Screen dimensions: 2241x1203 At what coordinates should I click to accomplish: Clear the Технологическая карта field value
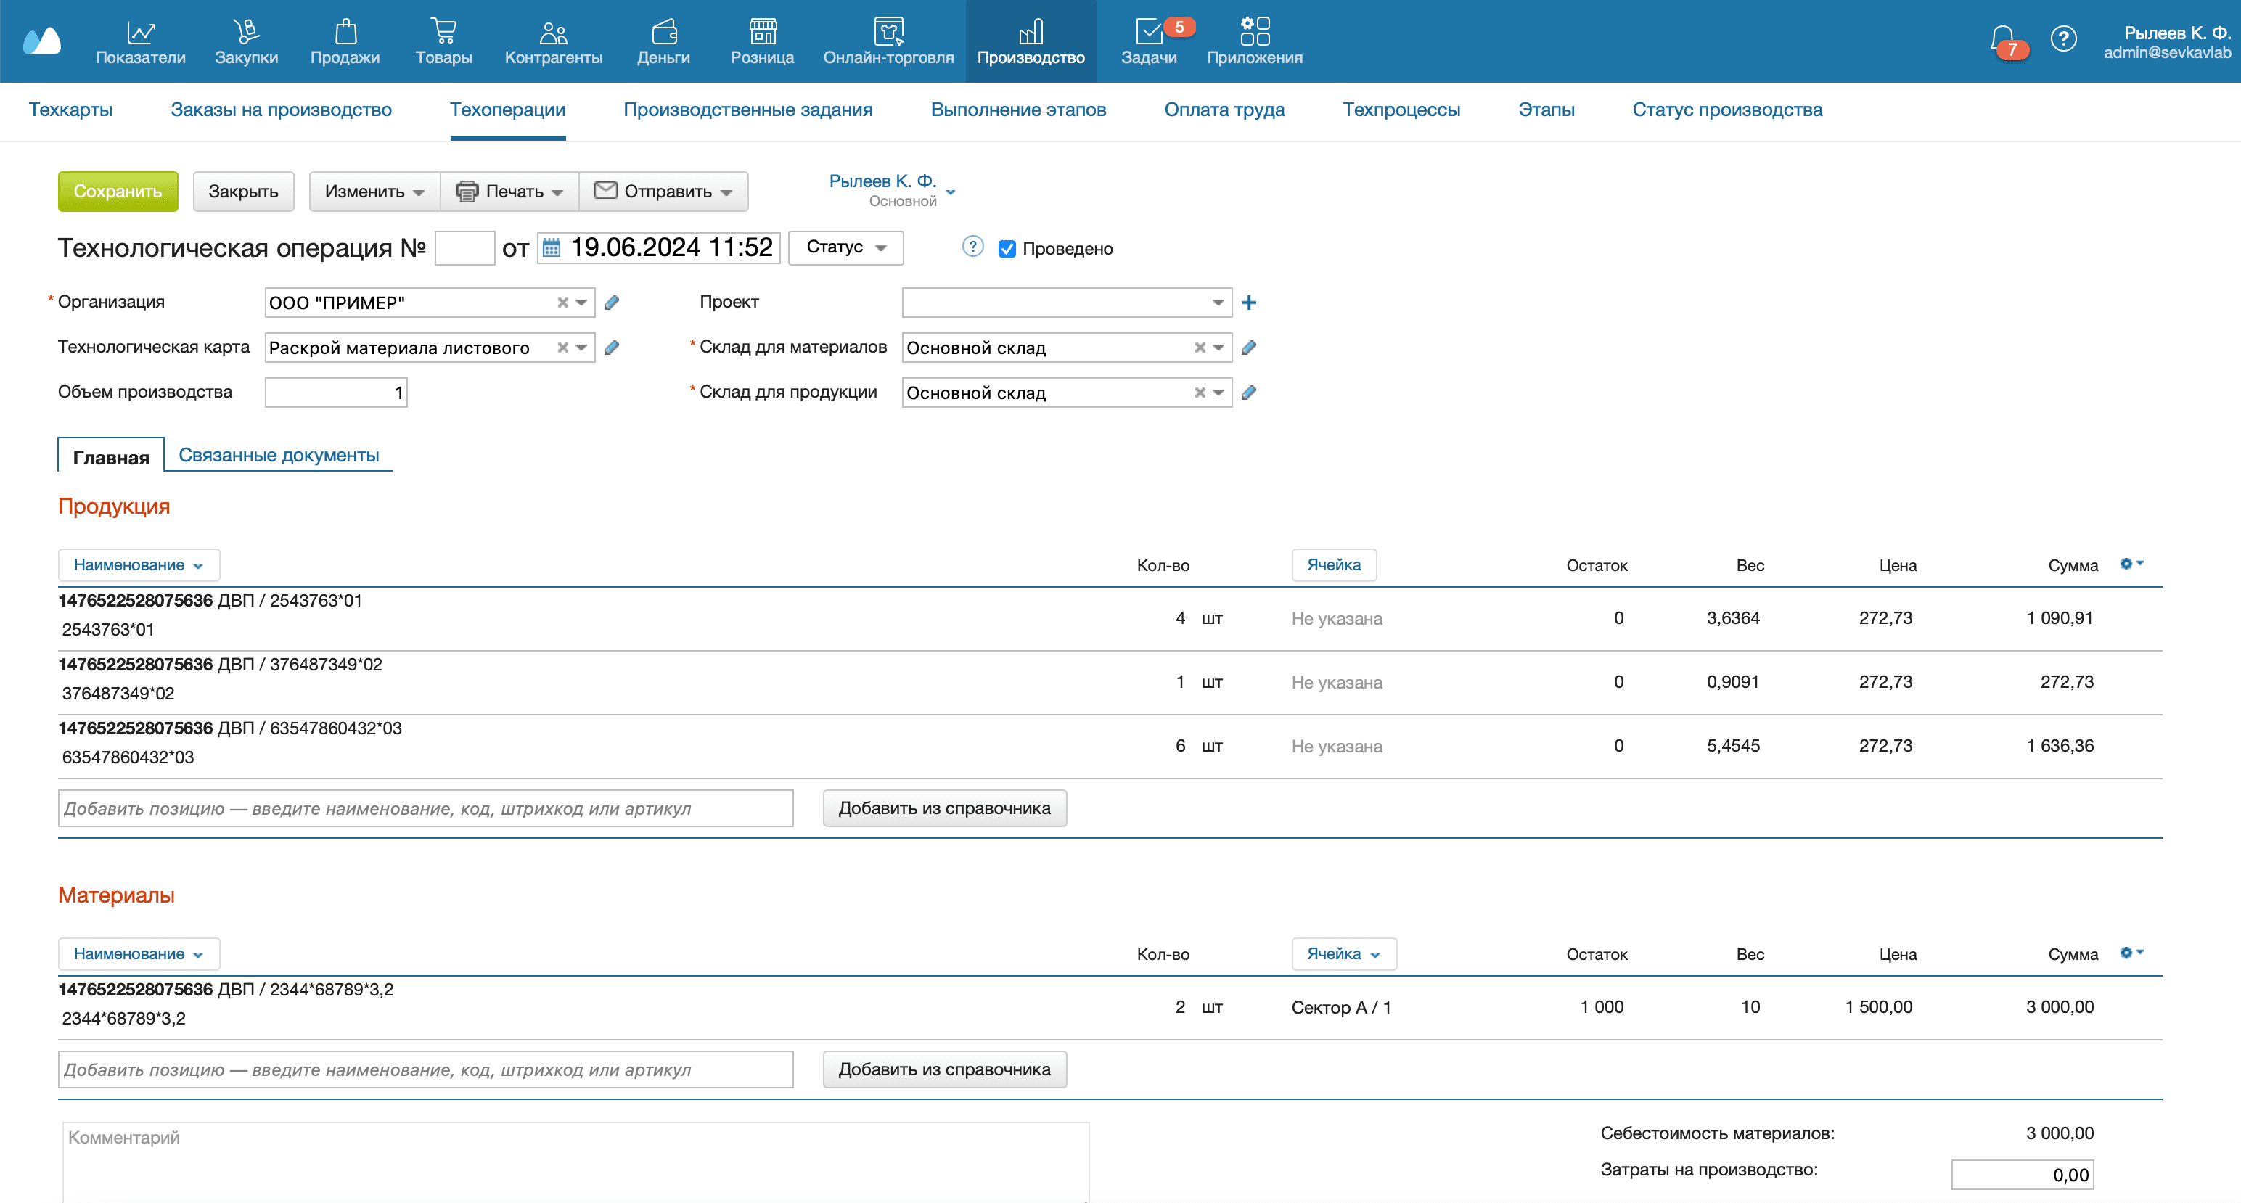562,348
